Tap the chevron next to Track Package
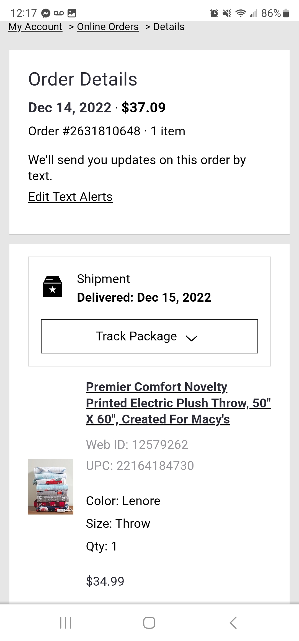Viewport: 299px width, 641px height. (x=192, y=338)
